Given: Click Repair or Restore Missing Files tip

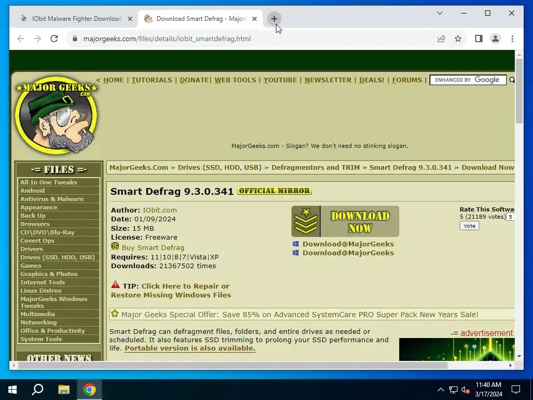Looking at the screenshot, I should point(171,291).
